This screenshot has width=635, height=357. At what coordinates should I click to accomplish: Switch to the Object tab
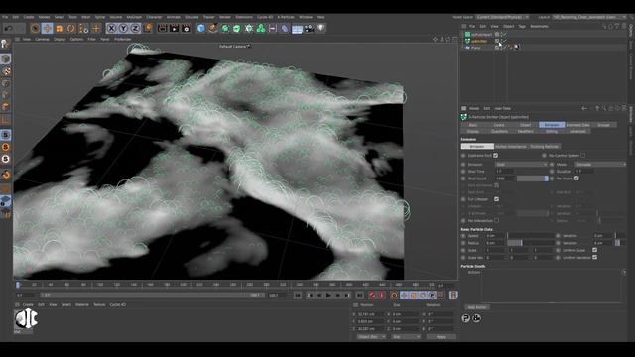[525, 125]
